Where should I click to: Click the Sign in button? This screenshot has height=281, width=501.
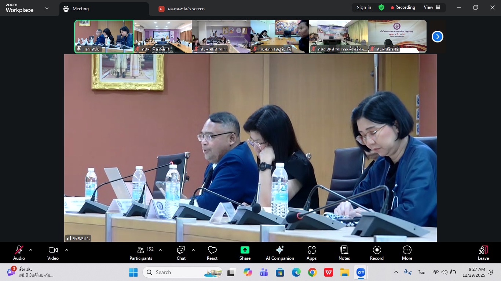(364, 7)
